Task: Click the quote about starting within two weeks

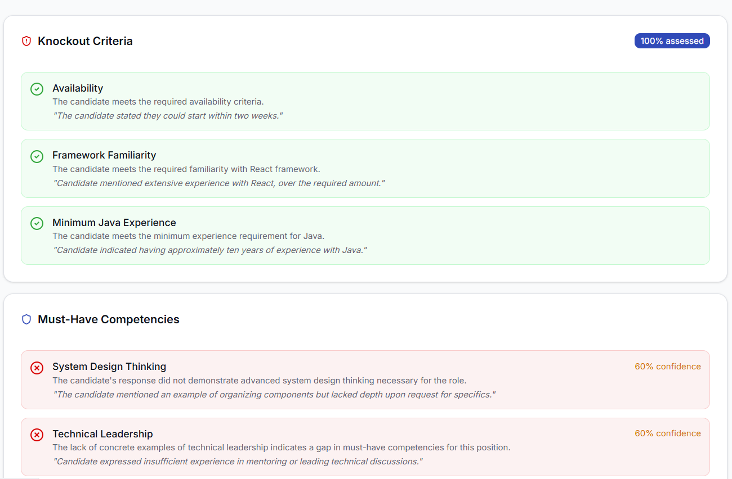Action: [x=168, y=116]
